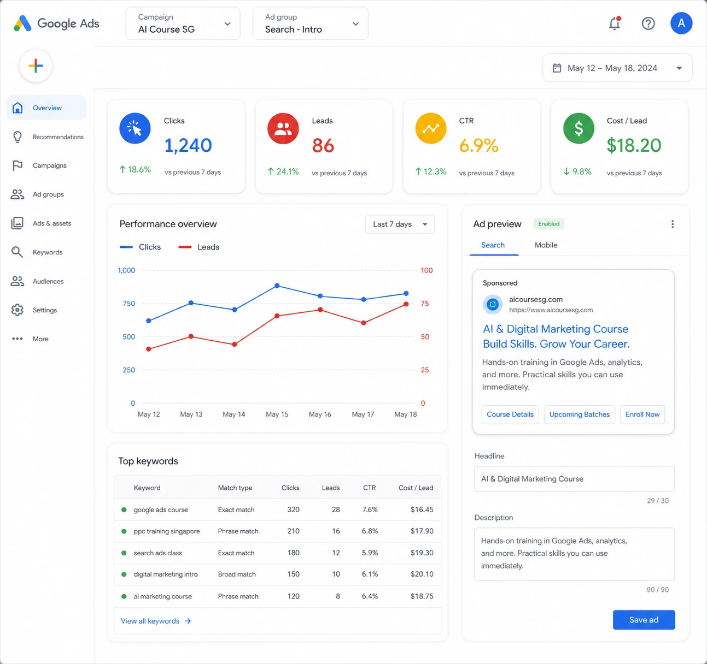This screenshot has width=707, height=664.
Task: Select the Search preview tab
Action: 493,245
